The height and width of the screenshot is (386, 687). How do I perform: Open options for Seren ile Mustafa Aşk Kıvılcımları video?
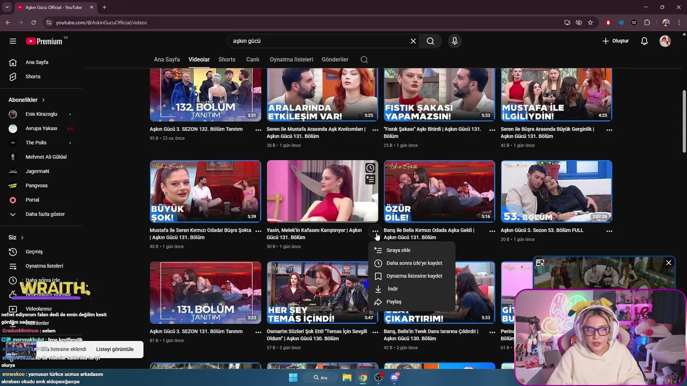pyautogui.click(x=375, y=130)
